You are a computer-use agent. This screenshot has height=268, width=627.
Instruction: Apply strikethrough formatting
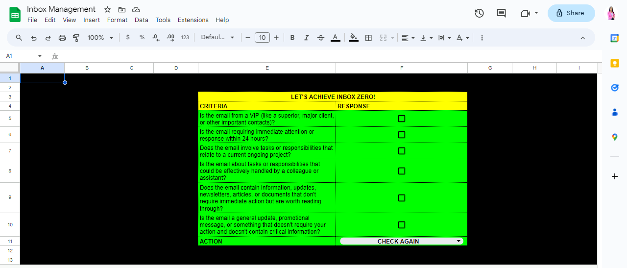tap(321, 38)
